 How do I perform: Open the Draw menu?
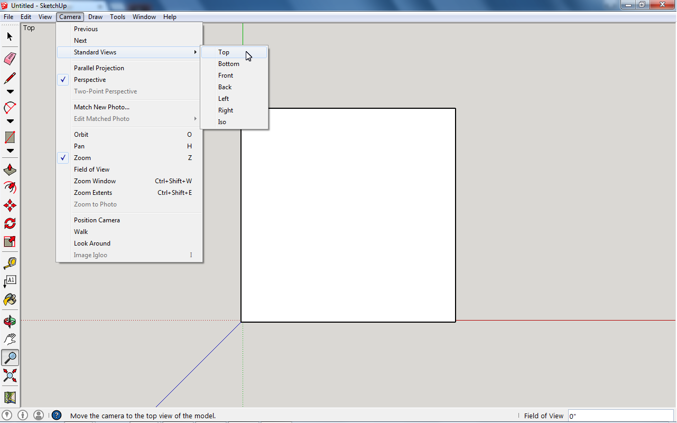[x=95, y=16]
